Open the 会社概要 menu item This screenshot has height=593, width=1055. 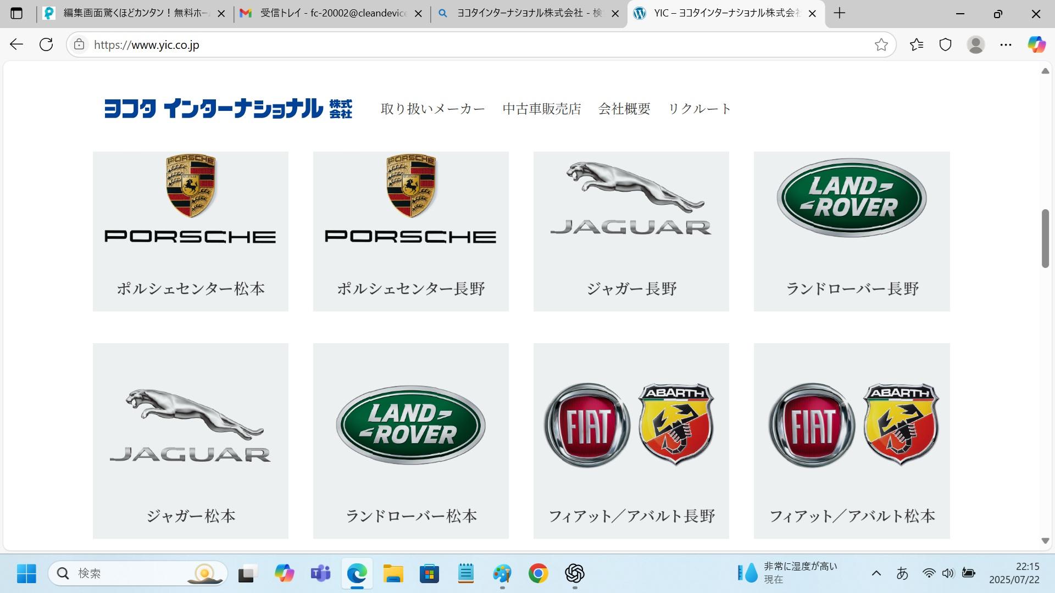pyautogui.click(x=624, y=109)
